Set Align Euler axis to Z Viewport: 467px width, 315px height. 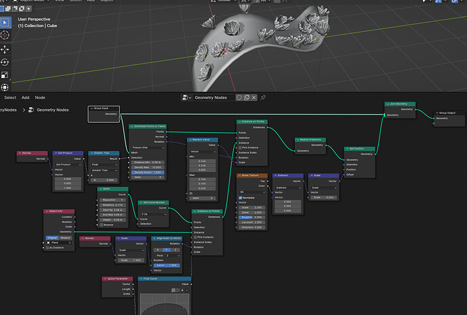176,250
